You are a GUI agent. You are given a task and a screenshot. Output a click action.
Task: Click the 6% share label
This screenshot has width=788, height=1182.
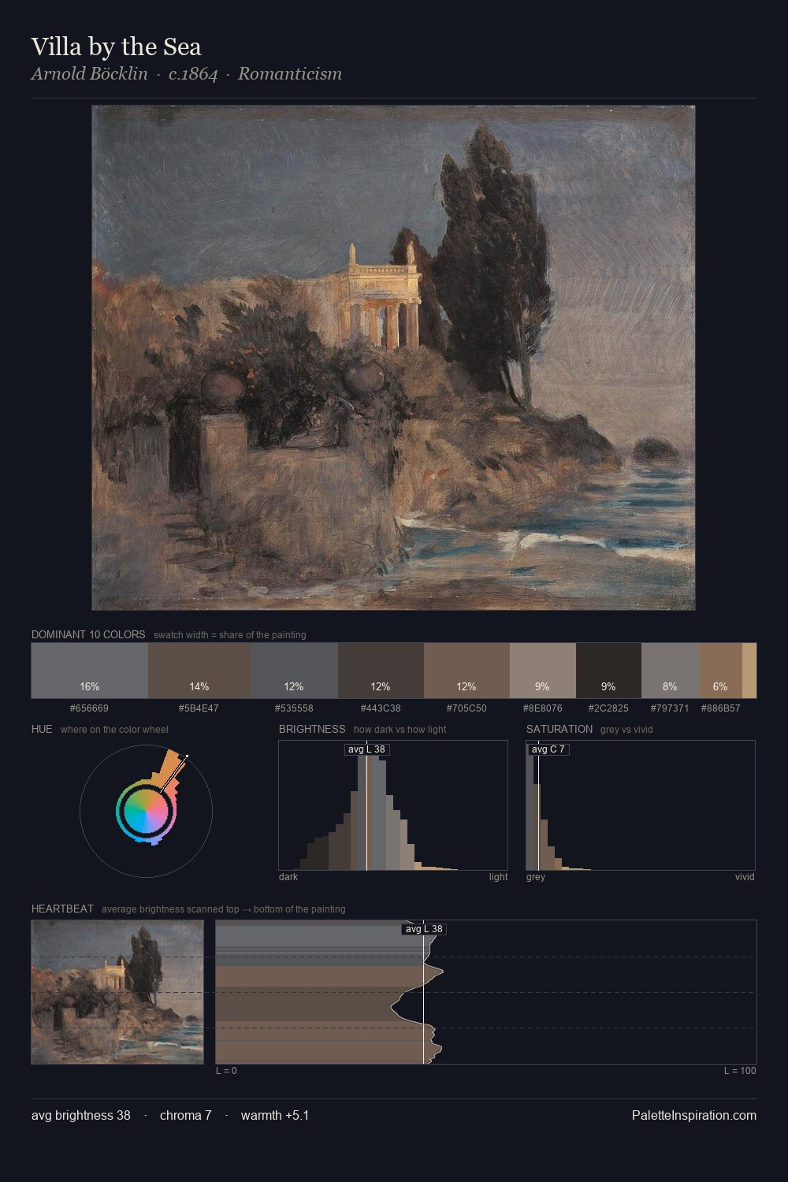click(x=720, y=687)
